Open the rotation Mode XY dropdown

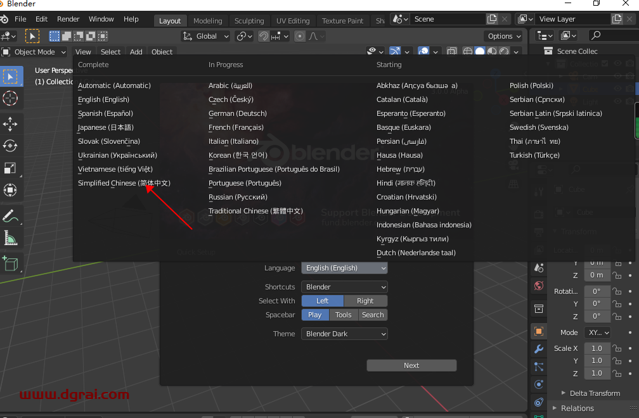click(x=597, y=332)
